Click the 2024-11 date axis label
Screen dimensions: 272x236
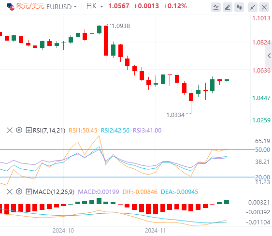pos(156,231)
